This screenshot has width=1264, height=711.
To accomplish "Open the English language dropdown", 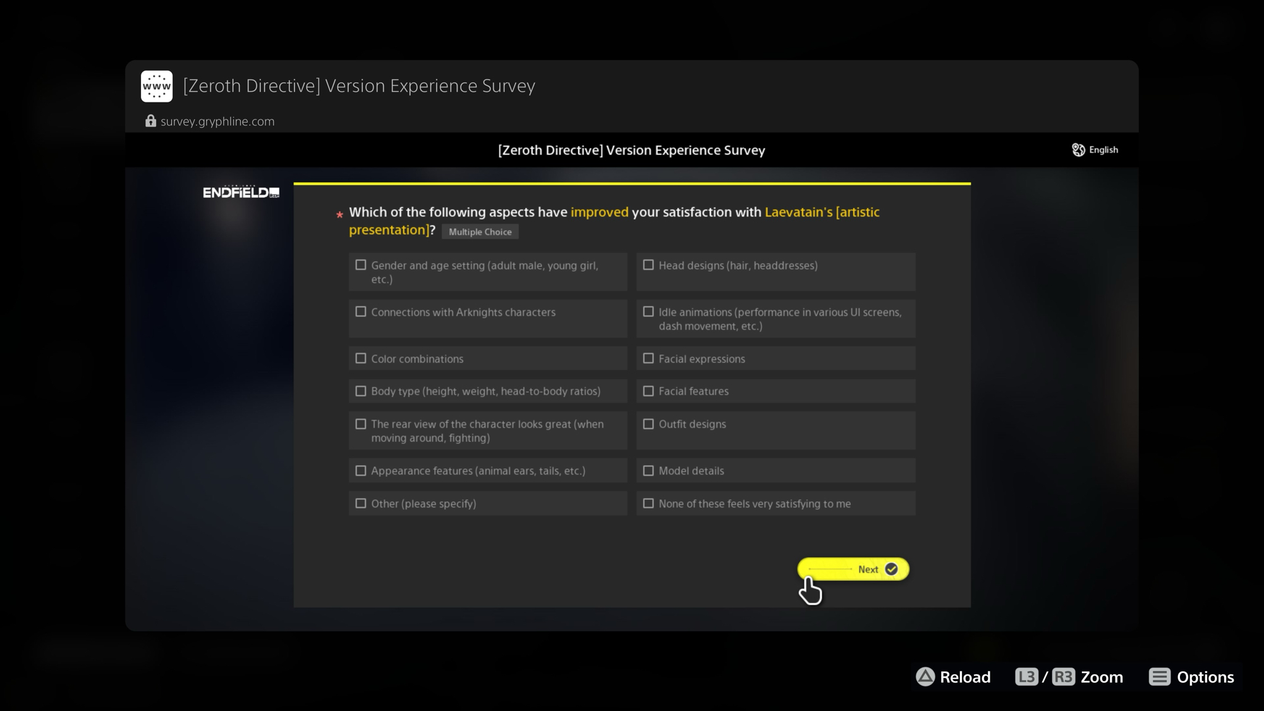I will click(1103, 150).
